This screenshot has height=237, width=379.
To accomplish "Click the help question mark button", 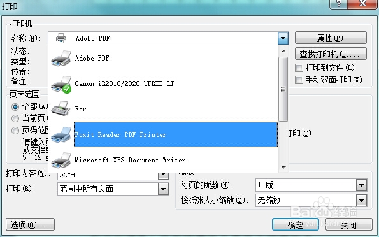I will [338, 4].
